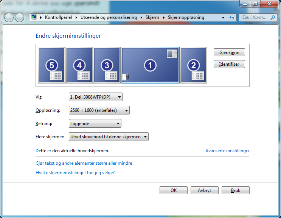281x218 pixels.
Task: Go back with the Back arrow
Action: [9, 17]
